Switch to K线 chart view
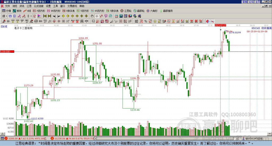This screenshot has height=146, width=272. pos(27,11)
